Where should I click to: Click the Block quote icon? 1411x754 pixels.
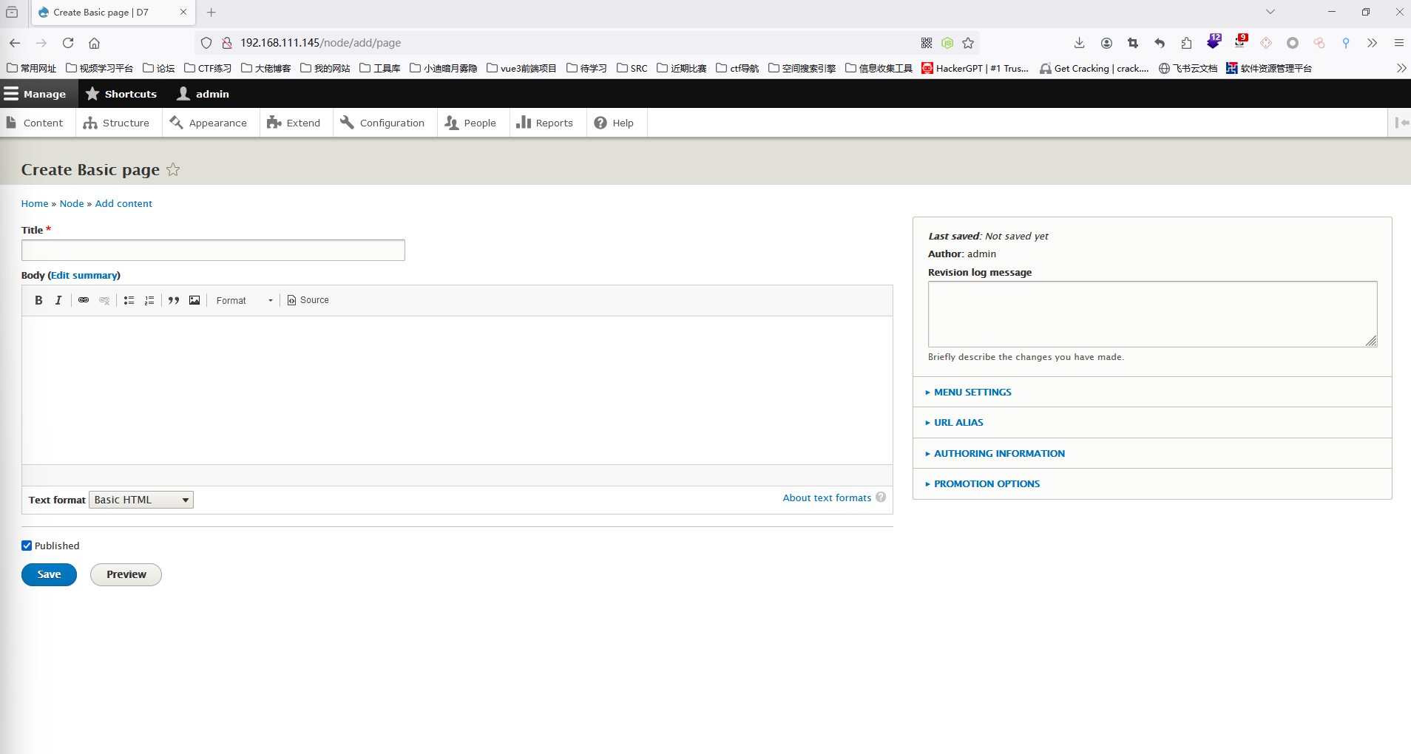tap(174, 300)
